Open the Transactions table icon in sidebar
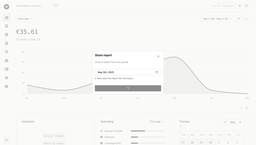This screenshot has height=145, width=256. click(6, 35)
